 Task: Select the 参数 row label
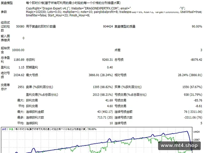click(4, 12)
